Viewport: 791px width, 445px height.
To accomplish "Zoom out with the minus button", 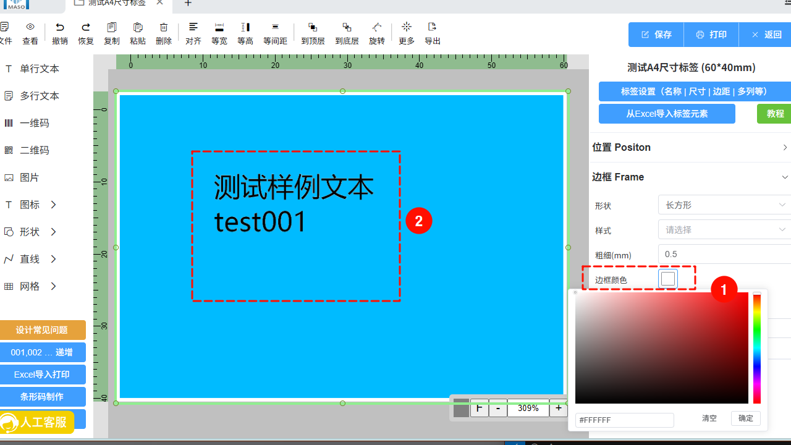I will coord(498,408).
